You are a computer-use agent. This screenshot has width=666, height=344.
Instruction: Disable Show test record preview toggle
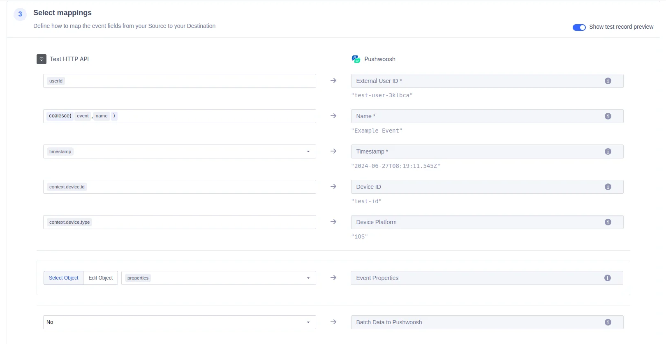tap(579, 27)
